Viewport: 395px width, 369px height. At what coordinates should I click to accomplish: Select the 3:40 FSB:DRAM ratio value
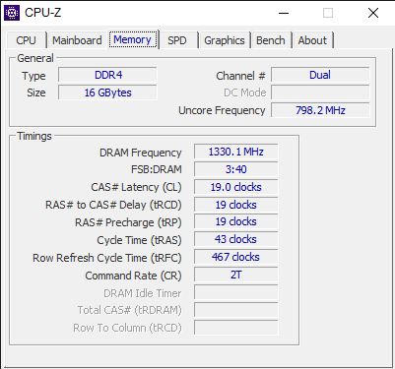click(235, 169)
